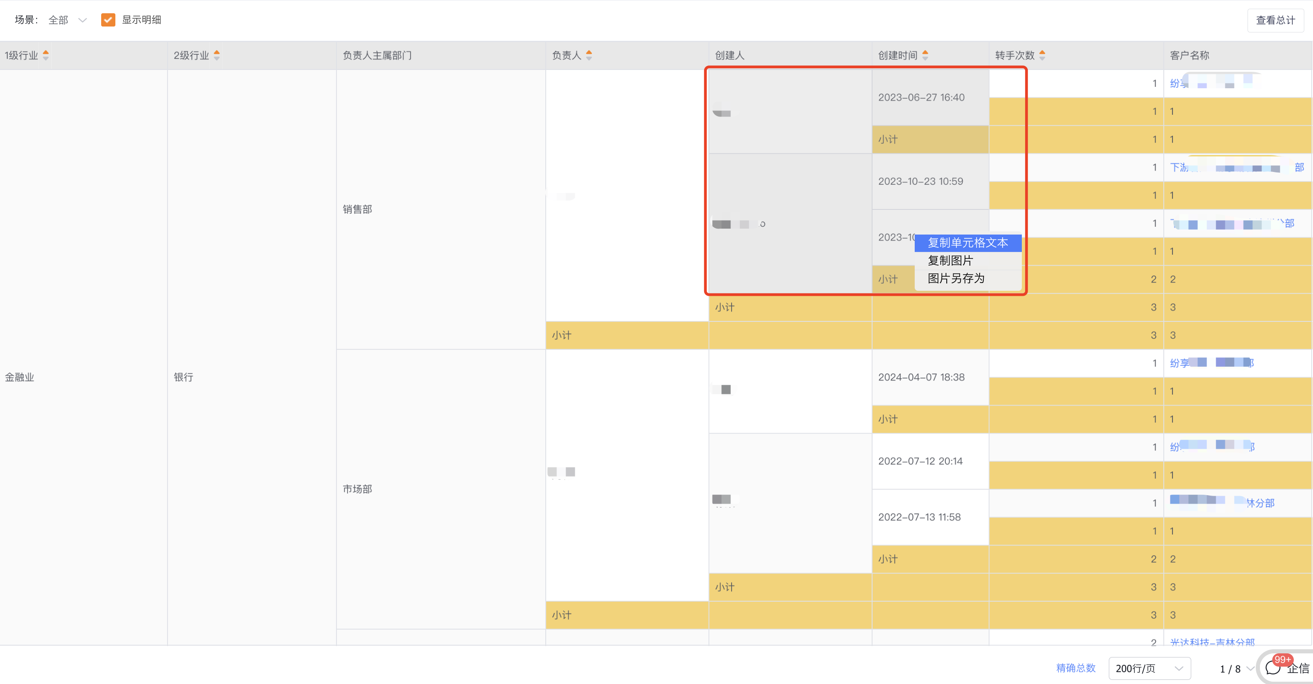Open the 企信 chat bubble icon
Viewport: 1313px width, 684px height.
(1273, 668)
